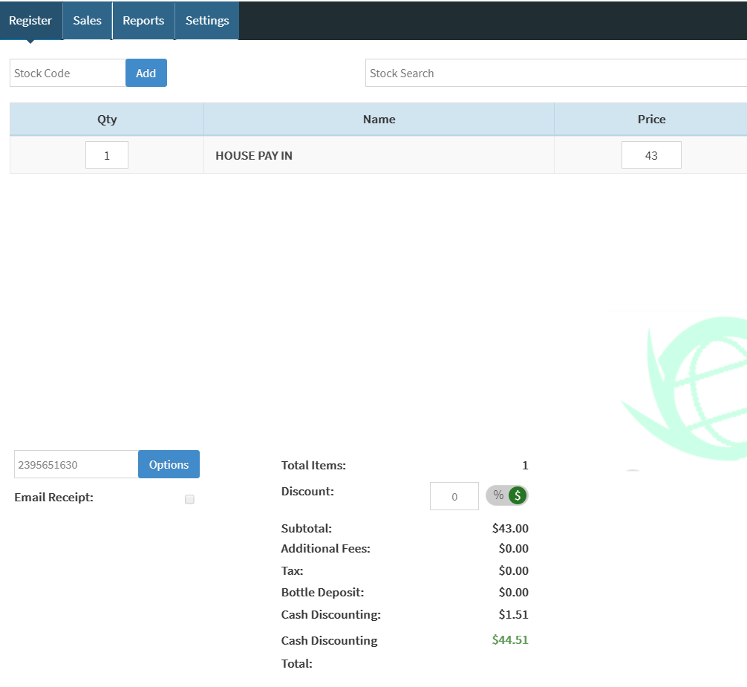
Task: Select the percentage discount mode icon
Action: 497,495
